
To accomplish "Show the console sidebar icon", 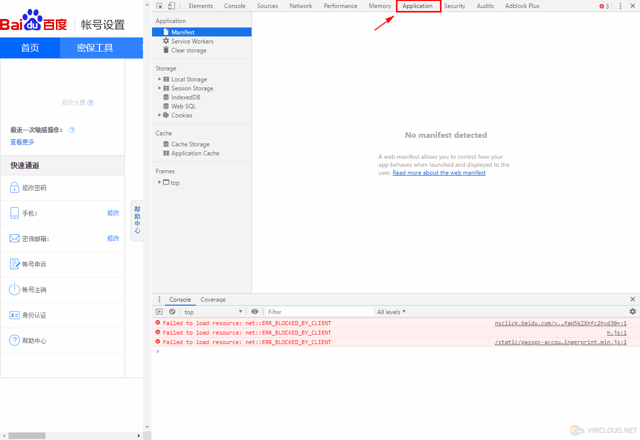I will click(159, 312).
